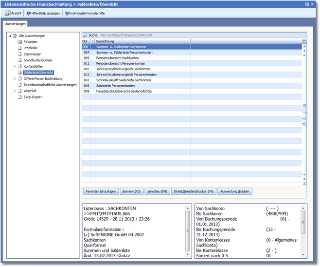Open Hilfe-Datei anzeigen help
Viewport: 320px width, 267px height.
pos(42,13)
